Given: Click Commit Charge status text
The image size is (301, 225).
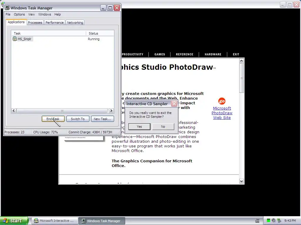Looking at the screenshot, I should tap(90, 132).
